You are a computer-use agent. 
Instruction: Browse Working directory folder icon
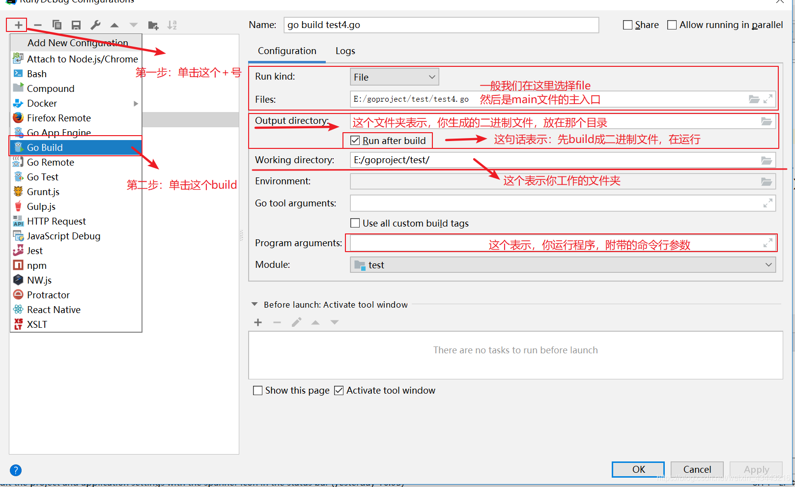[767, 160]
